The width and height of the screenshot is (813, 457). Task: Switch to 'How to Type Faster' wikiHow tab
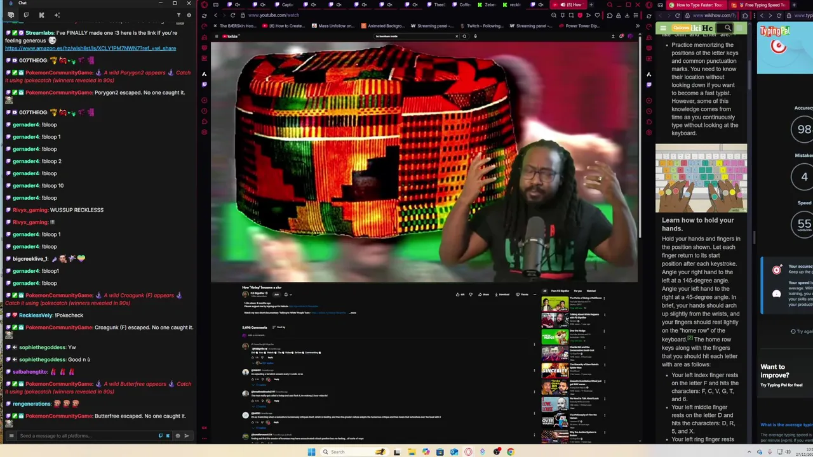(696, 5)
